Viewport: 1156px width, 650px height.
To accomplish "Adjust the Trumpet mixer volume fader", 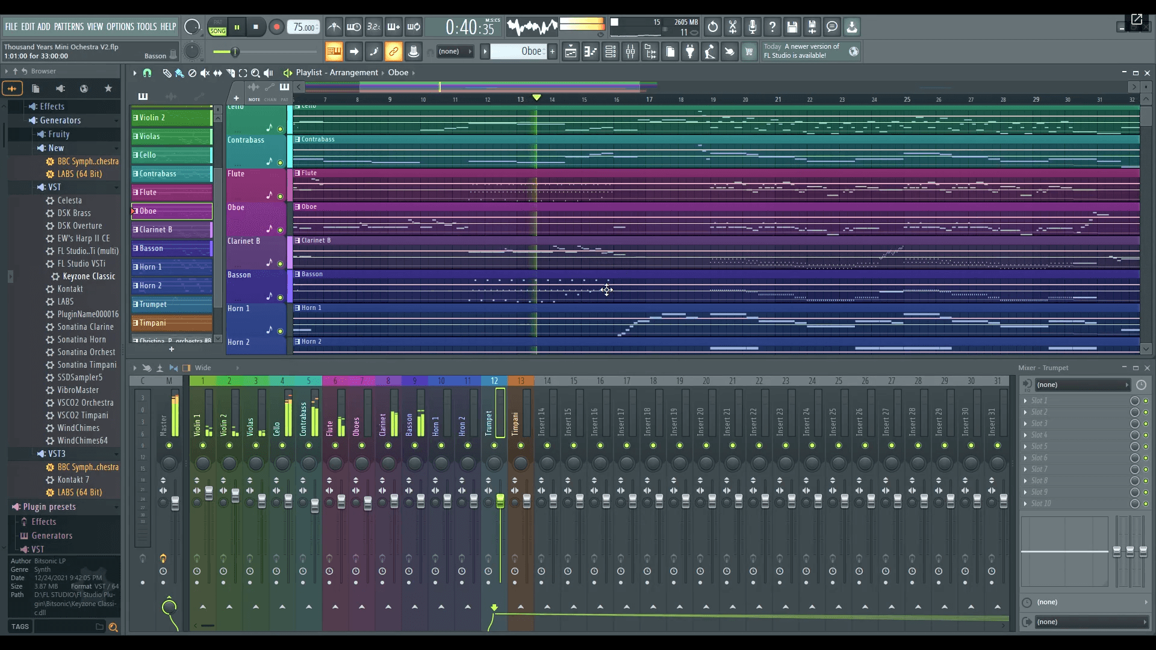I will (500, 501).
